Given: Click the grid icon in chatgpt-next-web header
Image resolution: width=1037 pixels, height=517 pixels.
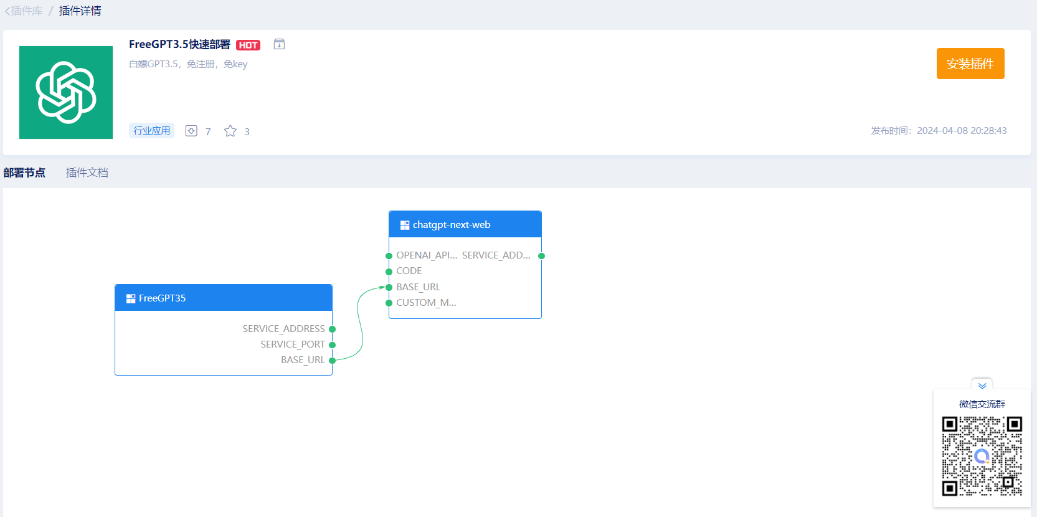Looking at the screenshot, I should point(405,225).
